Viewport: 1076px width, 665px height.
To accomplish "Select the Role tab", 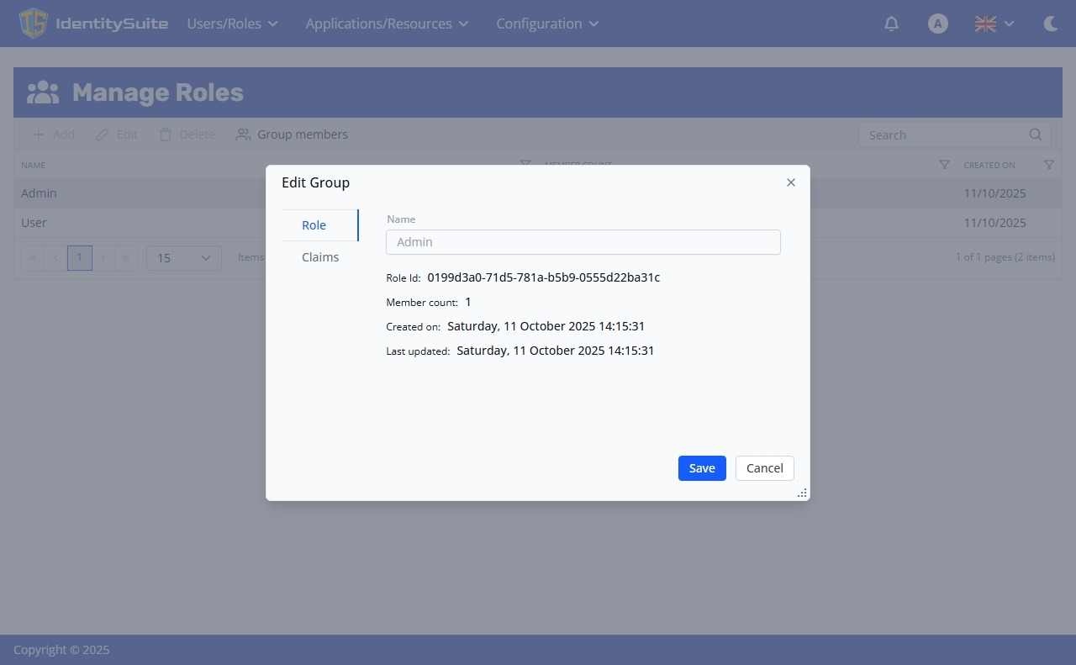I will pyautogui.click(x=314, y=225).
